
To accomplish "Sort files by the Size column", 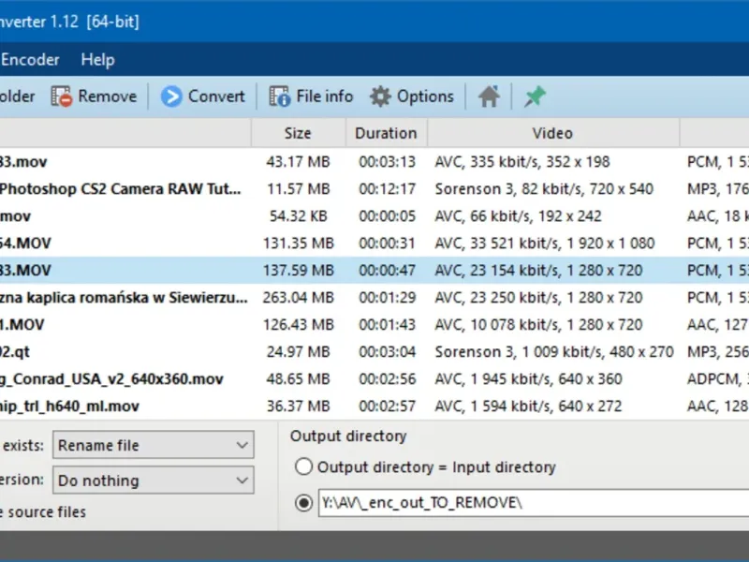I will click(x=298, y=133).
